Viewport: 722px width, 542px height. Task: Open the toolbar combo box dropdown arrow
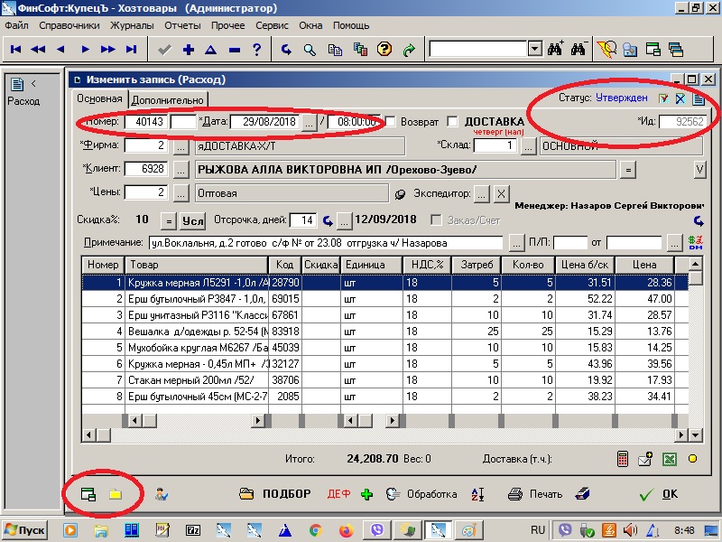coord(534,50)
